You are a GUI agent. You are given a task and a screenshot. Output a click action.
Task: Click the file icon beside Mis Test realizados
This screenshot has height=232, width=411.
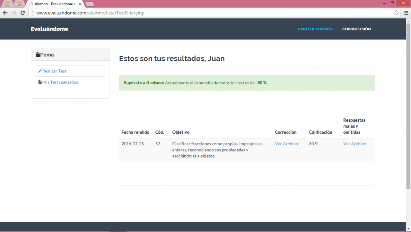pyautogui.click(x=40, y=82)
